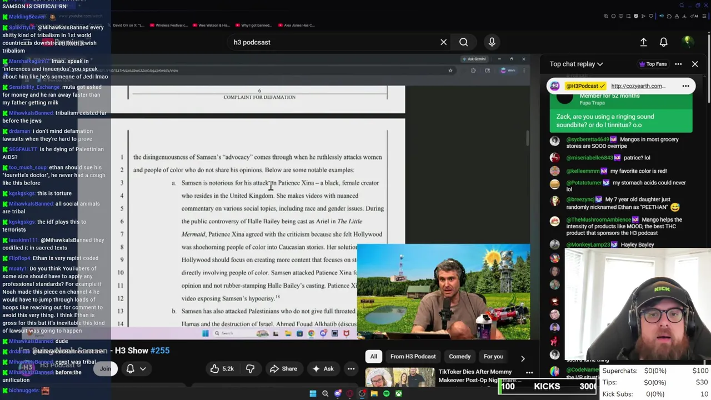Click the bichnuggets username in Kick chat

[x=24, y=391]
